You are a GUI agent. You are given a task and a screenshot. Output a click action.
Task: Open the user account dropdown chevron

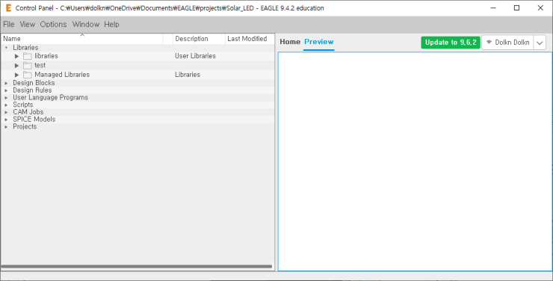pyautogui.click(x=540, y=43)
